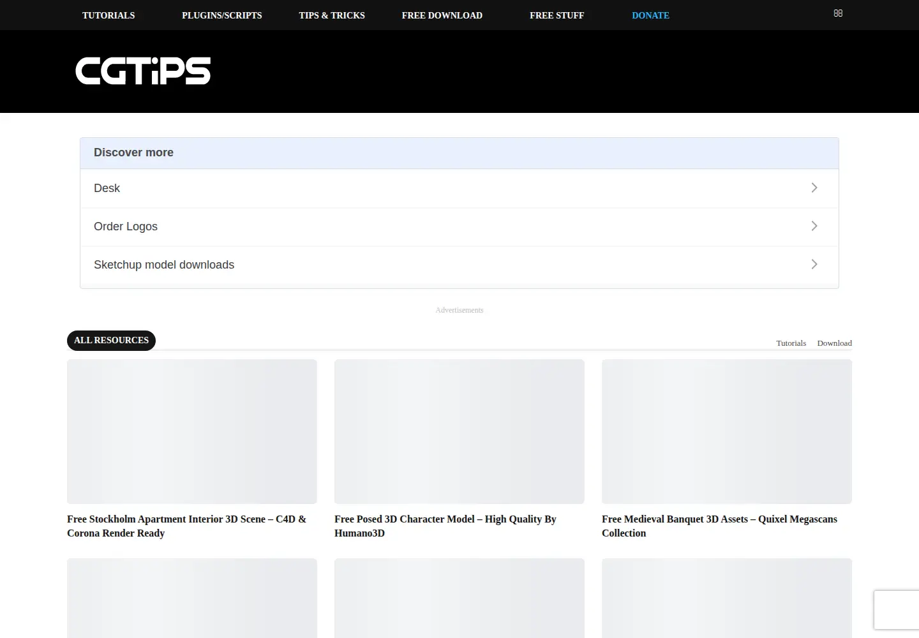Go to PLUGINS/SCRIPTS in the navigation

222,15
